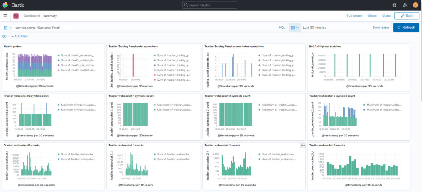Image resolution: width=422 pixels, height=192 pixels.
Task: Select green Maximum legend in websocket 3 symbols
Action: pyautogui.click(x=382, y=105)
